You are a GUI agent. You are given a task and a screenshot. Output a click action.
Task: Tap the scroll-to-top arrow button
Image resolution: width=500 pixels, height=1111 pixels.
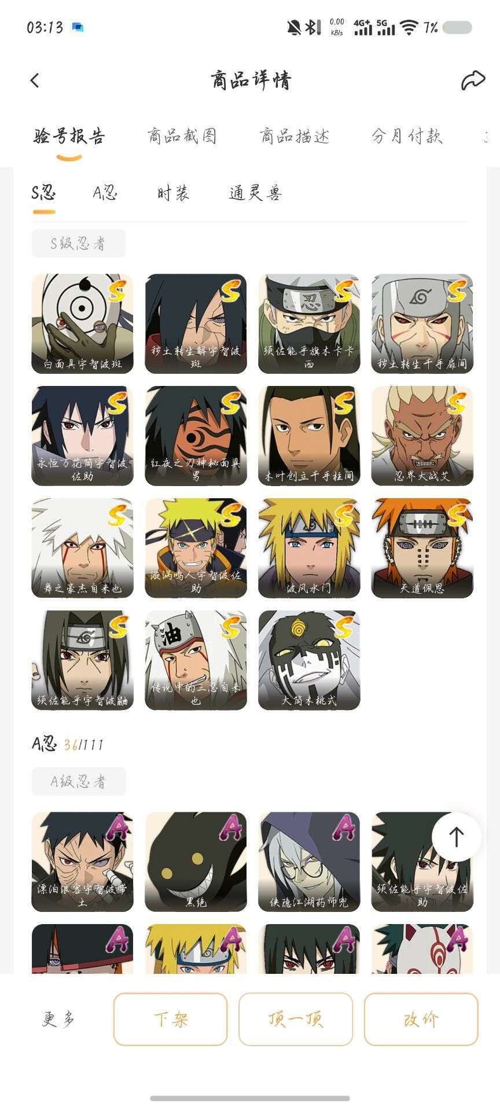tap(457, 837)
